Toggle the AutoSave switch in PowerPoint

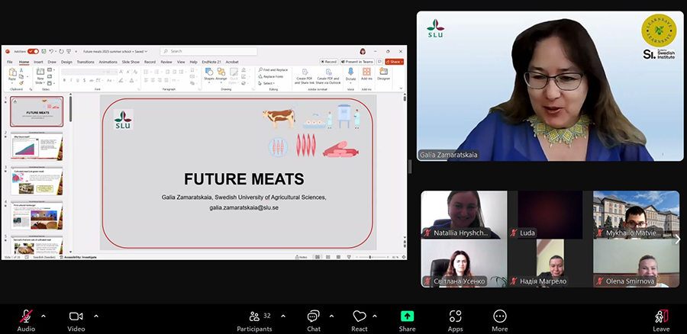(34, 51)
